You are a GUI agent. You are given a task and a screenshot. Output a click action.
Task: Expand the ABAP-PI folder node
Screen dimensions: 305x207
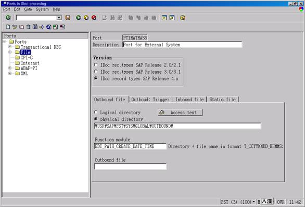tap(10, 68)
